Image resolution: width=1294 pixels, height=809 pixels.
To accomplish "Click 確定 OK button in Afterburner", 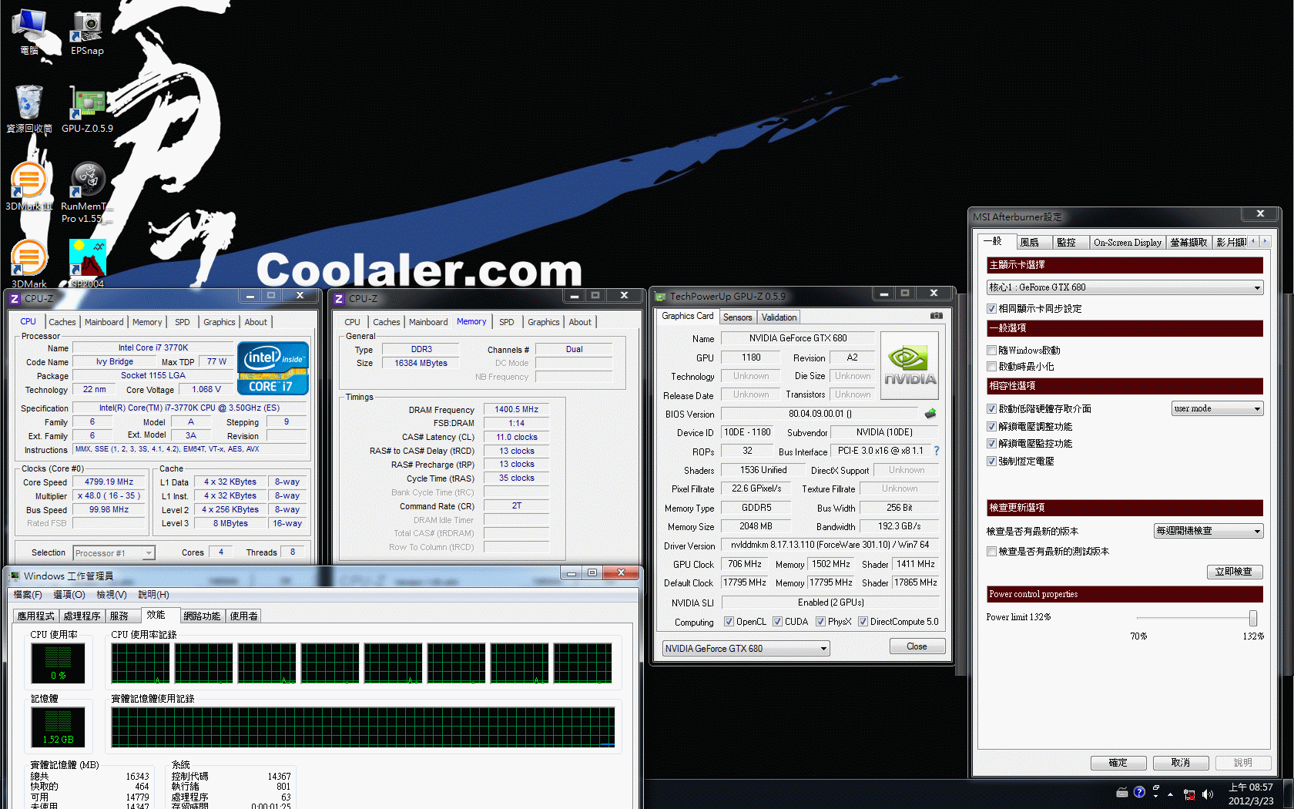I will tap(1118, 763).
